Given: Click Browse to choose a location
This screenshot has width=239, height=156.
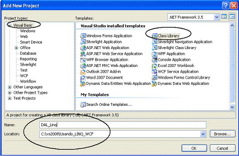Looking at the screenshot, I should click(222, 134).
